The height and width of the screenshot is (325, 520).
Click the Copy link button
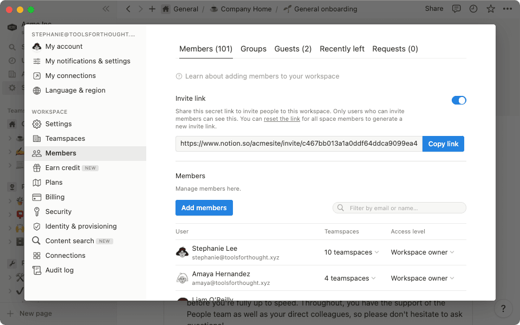coord(443,144)
